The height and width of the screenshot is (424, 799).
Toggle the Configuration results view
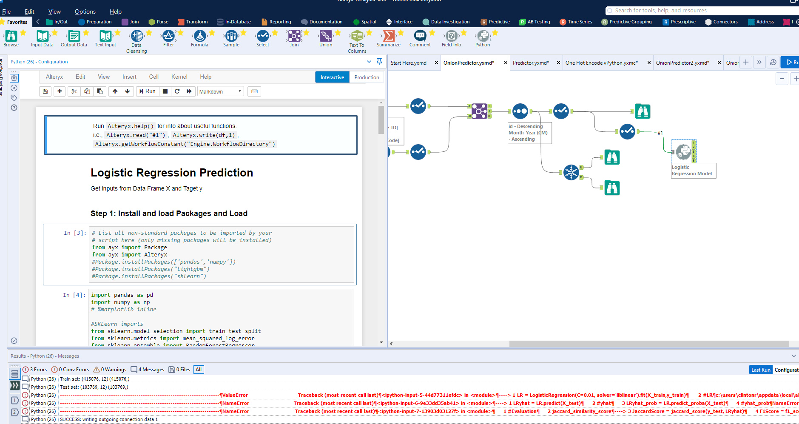point(786,370)
